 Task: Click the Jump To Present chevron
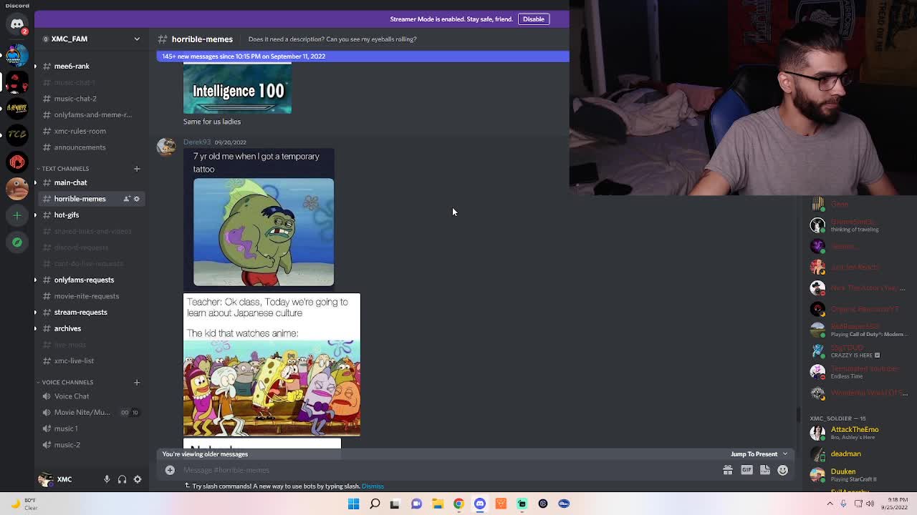point(785,454)
